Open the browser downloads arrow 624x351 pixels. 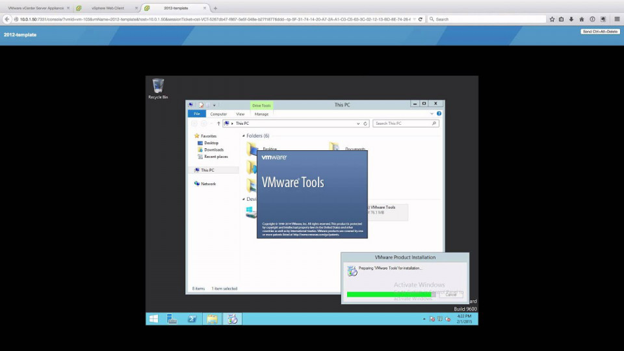click(x=571, y=19)
